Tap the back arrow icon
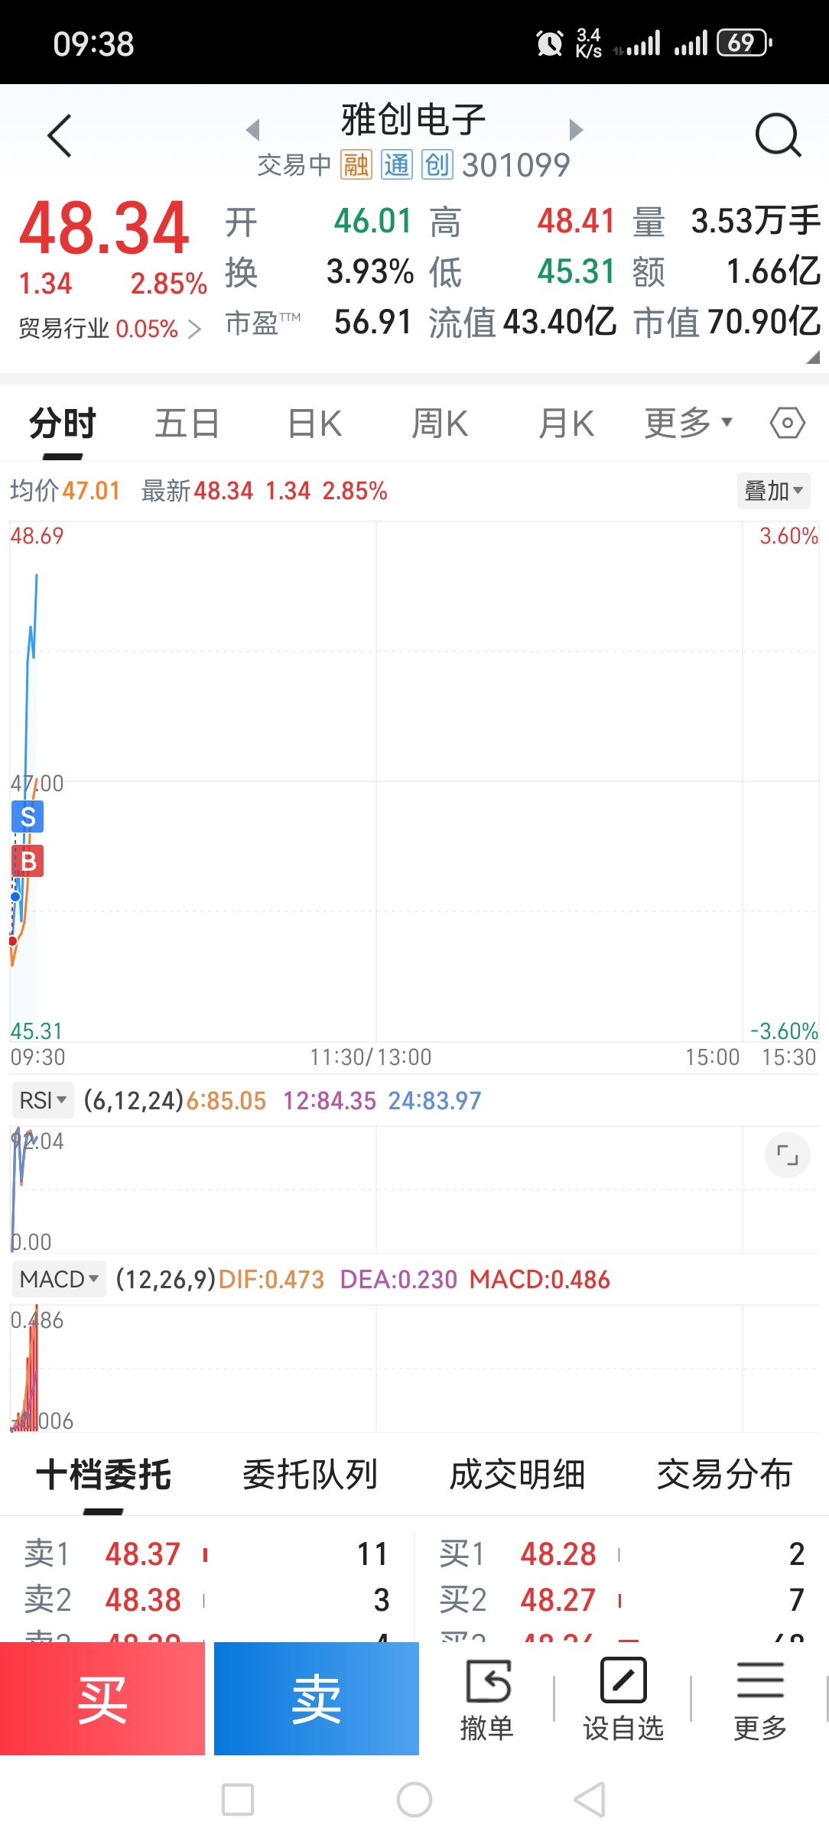The image size is (829, 1844). coord(60,136)
